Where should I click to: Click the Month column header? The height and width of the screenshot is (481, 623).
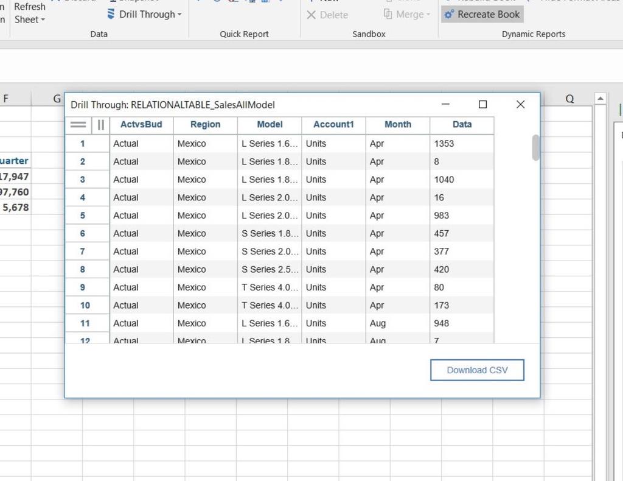tap(398, 125)
